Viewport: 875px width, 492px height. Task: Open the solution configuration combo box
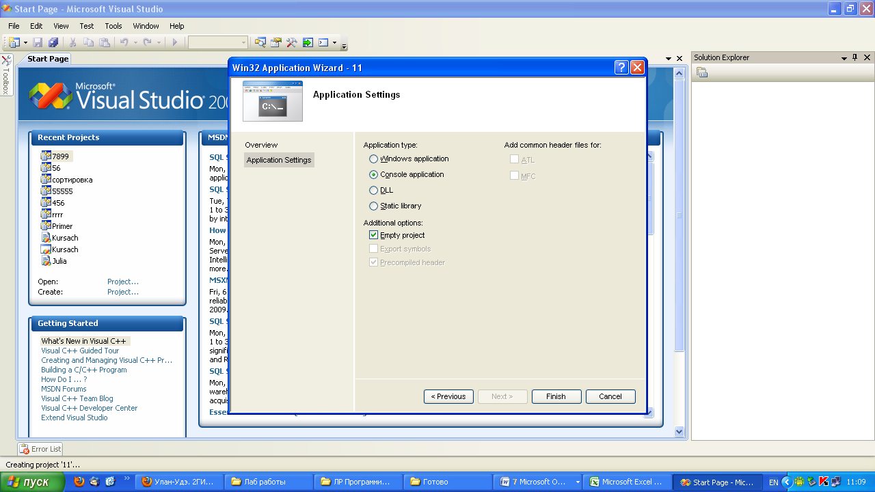(217, 42)
